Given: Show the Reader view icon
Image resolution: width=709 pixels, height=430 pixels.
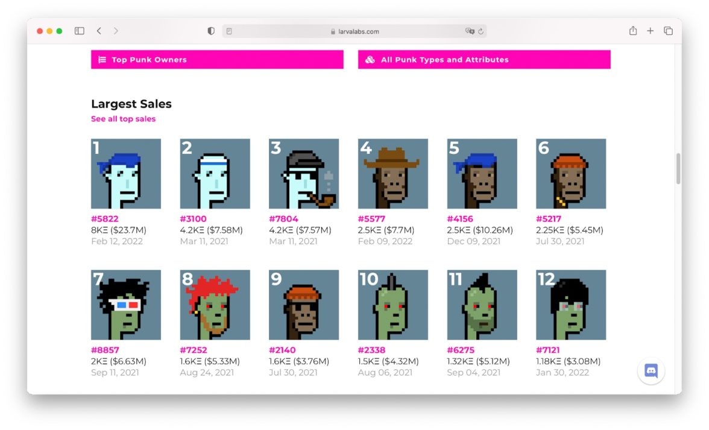Looking at the screenshot, I should point(229,31).
